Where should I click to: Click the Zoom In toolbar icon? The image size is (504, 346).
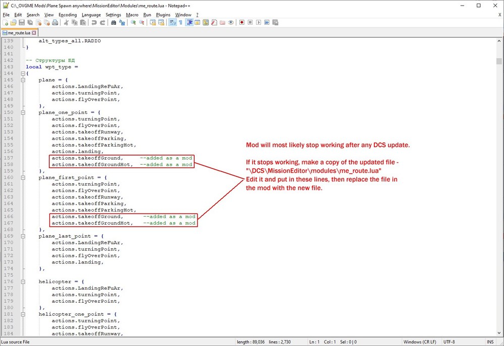tap(134, 23)
